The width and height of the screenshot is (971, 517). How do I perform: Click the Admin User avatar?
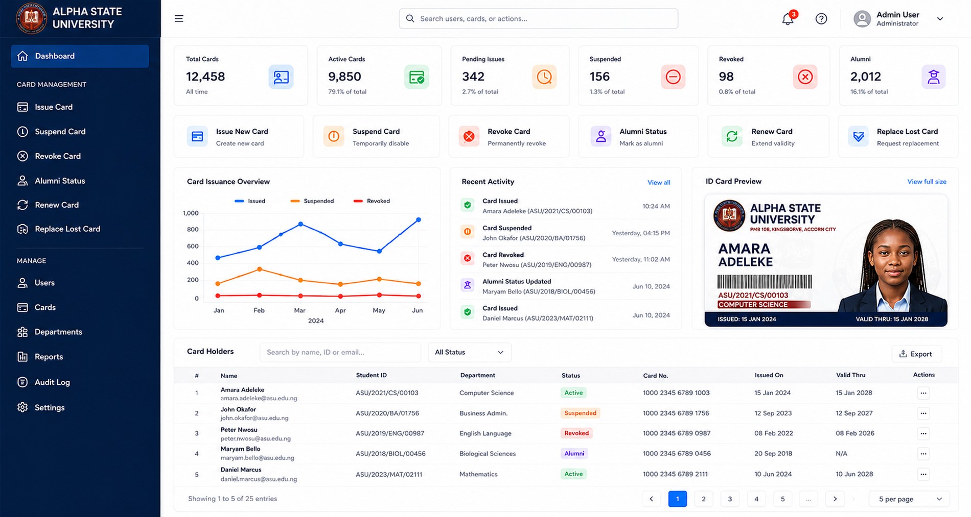pos(862,19)
